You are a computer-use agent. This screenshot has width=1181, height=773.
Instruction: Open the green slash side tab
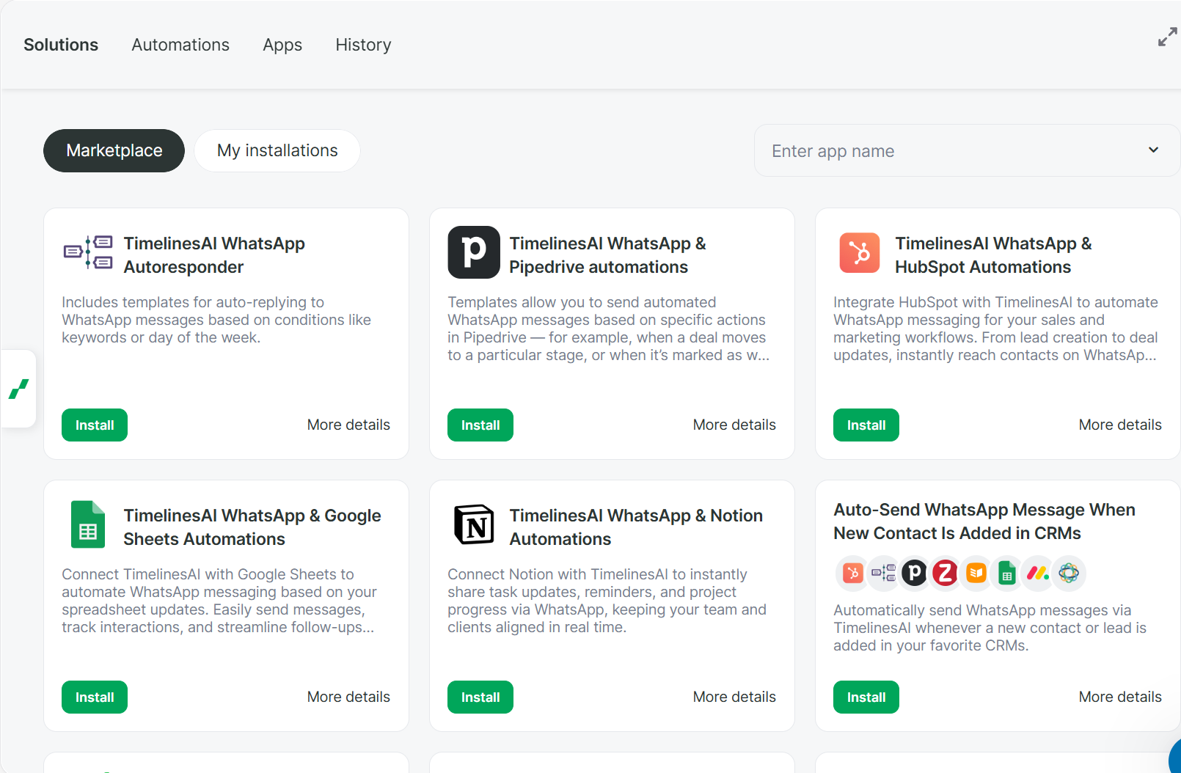tap(18, 389)
